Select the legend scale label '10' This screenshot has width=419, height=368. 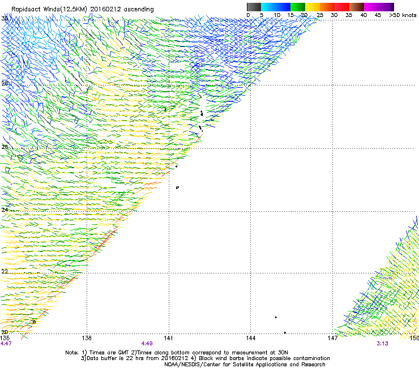[277, 15]
